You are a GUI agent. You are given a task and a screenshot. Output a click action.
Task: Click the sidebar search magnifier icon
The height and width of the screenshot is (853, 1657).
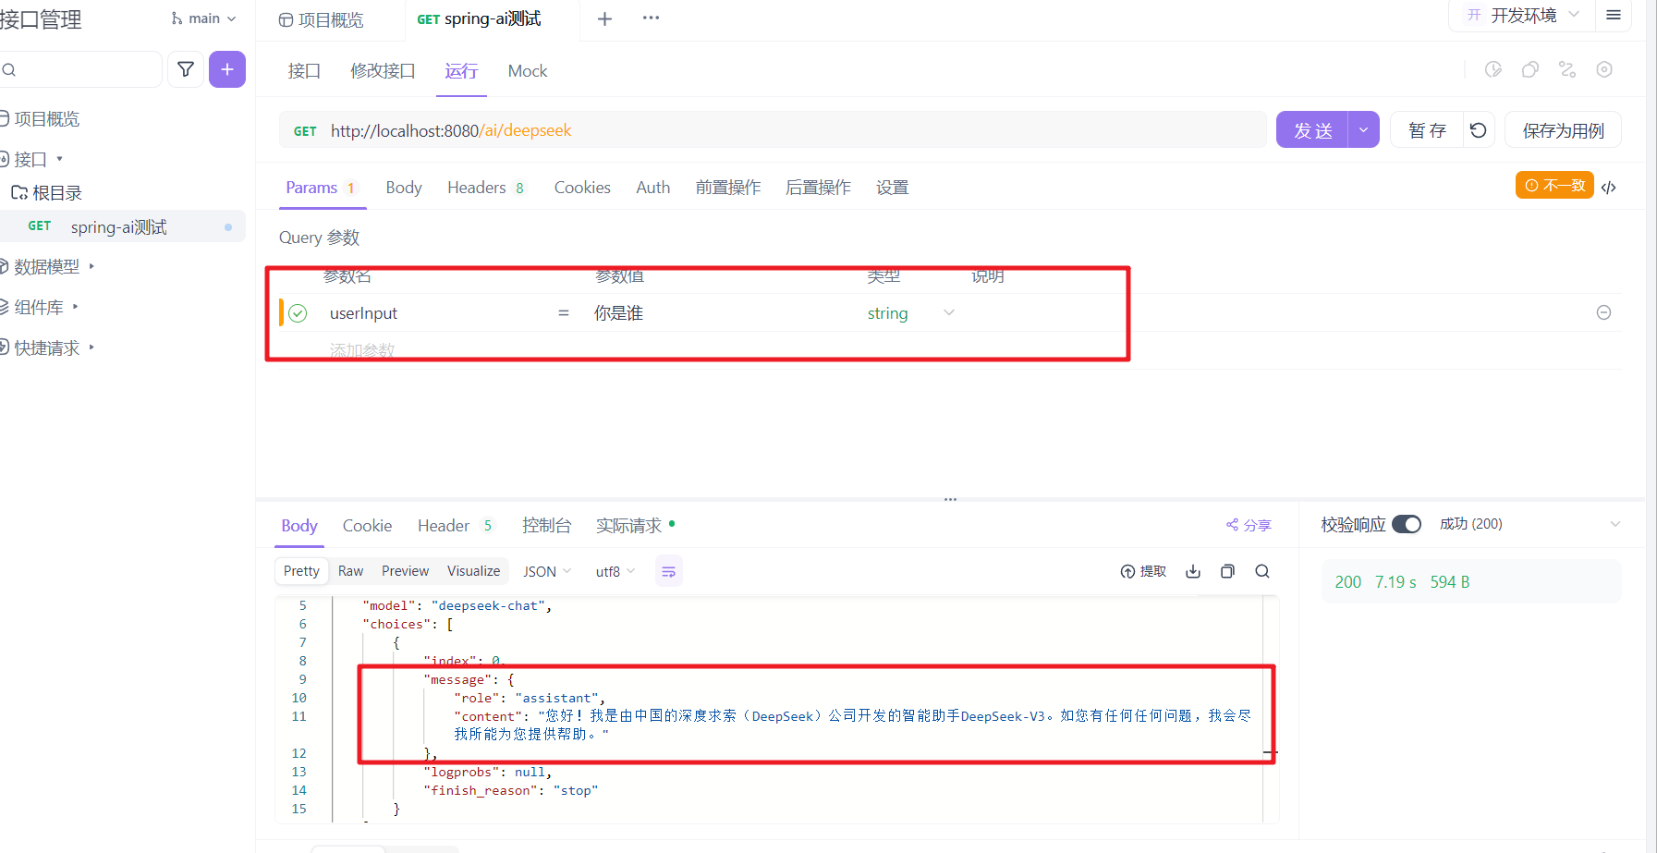[9, 70]
